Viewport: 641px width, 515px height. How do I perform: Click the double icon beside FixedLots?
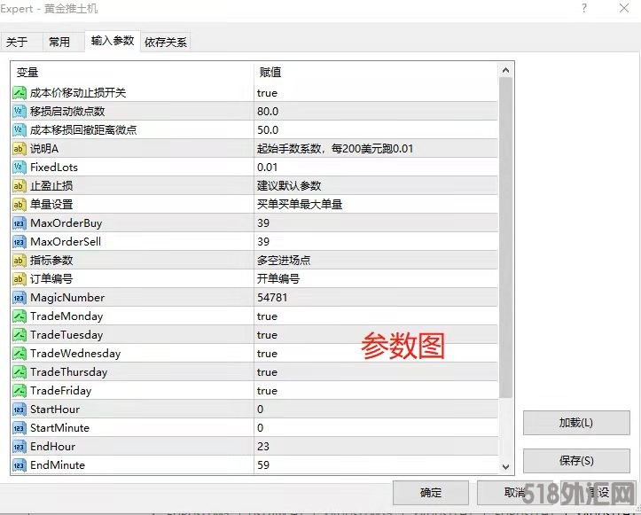pyautogui.click(x=20, y=168)
